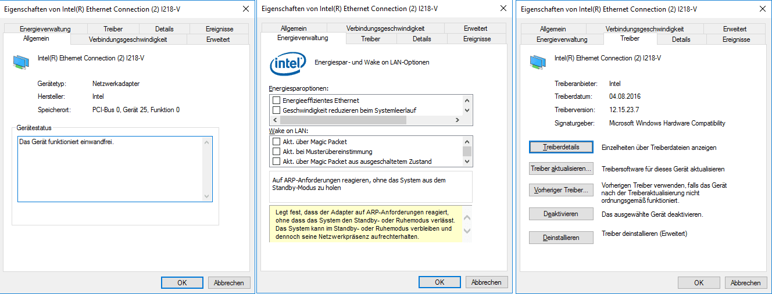Check Akt. über Magic Packet option
Screen dimensions: 772x294
(x=277, y=142)
